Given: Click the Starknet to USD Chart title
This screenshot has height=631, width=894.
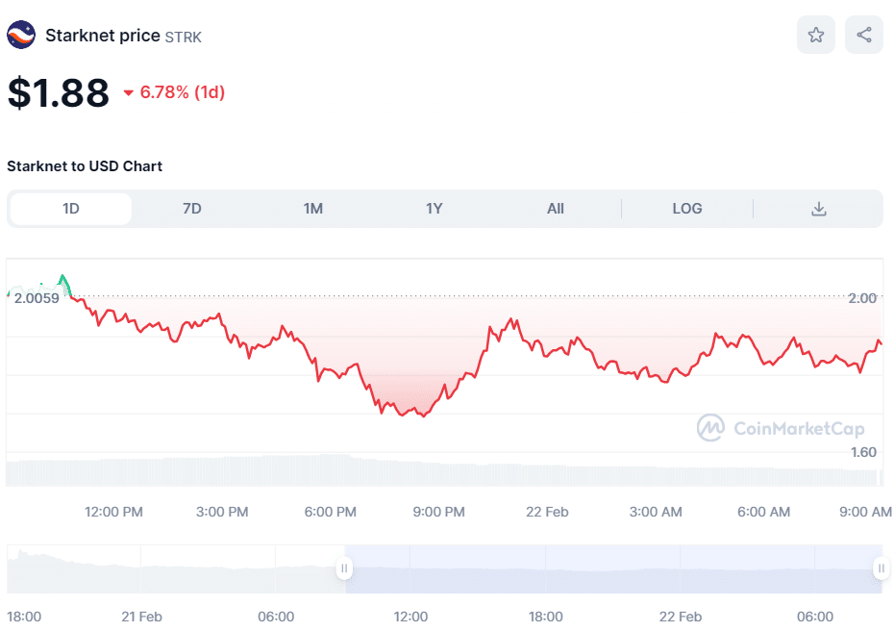Looking at the screenshot, I should [85, 166].
